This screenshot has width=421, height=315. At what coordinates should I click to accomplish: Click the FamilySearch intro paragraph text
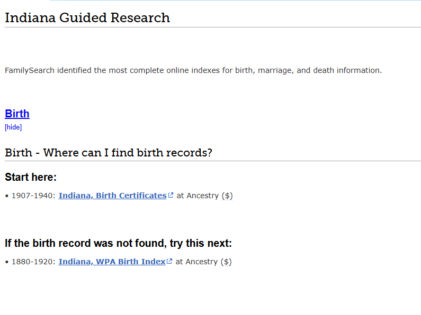[193, 70]
